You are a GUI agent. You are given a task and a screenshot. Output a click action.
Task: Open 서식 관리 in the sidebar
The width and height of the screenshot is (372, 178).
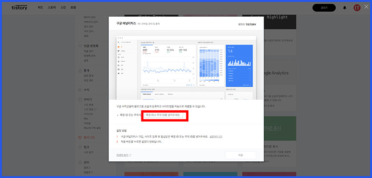(88, 31)
